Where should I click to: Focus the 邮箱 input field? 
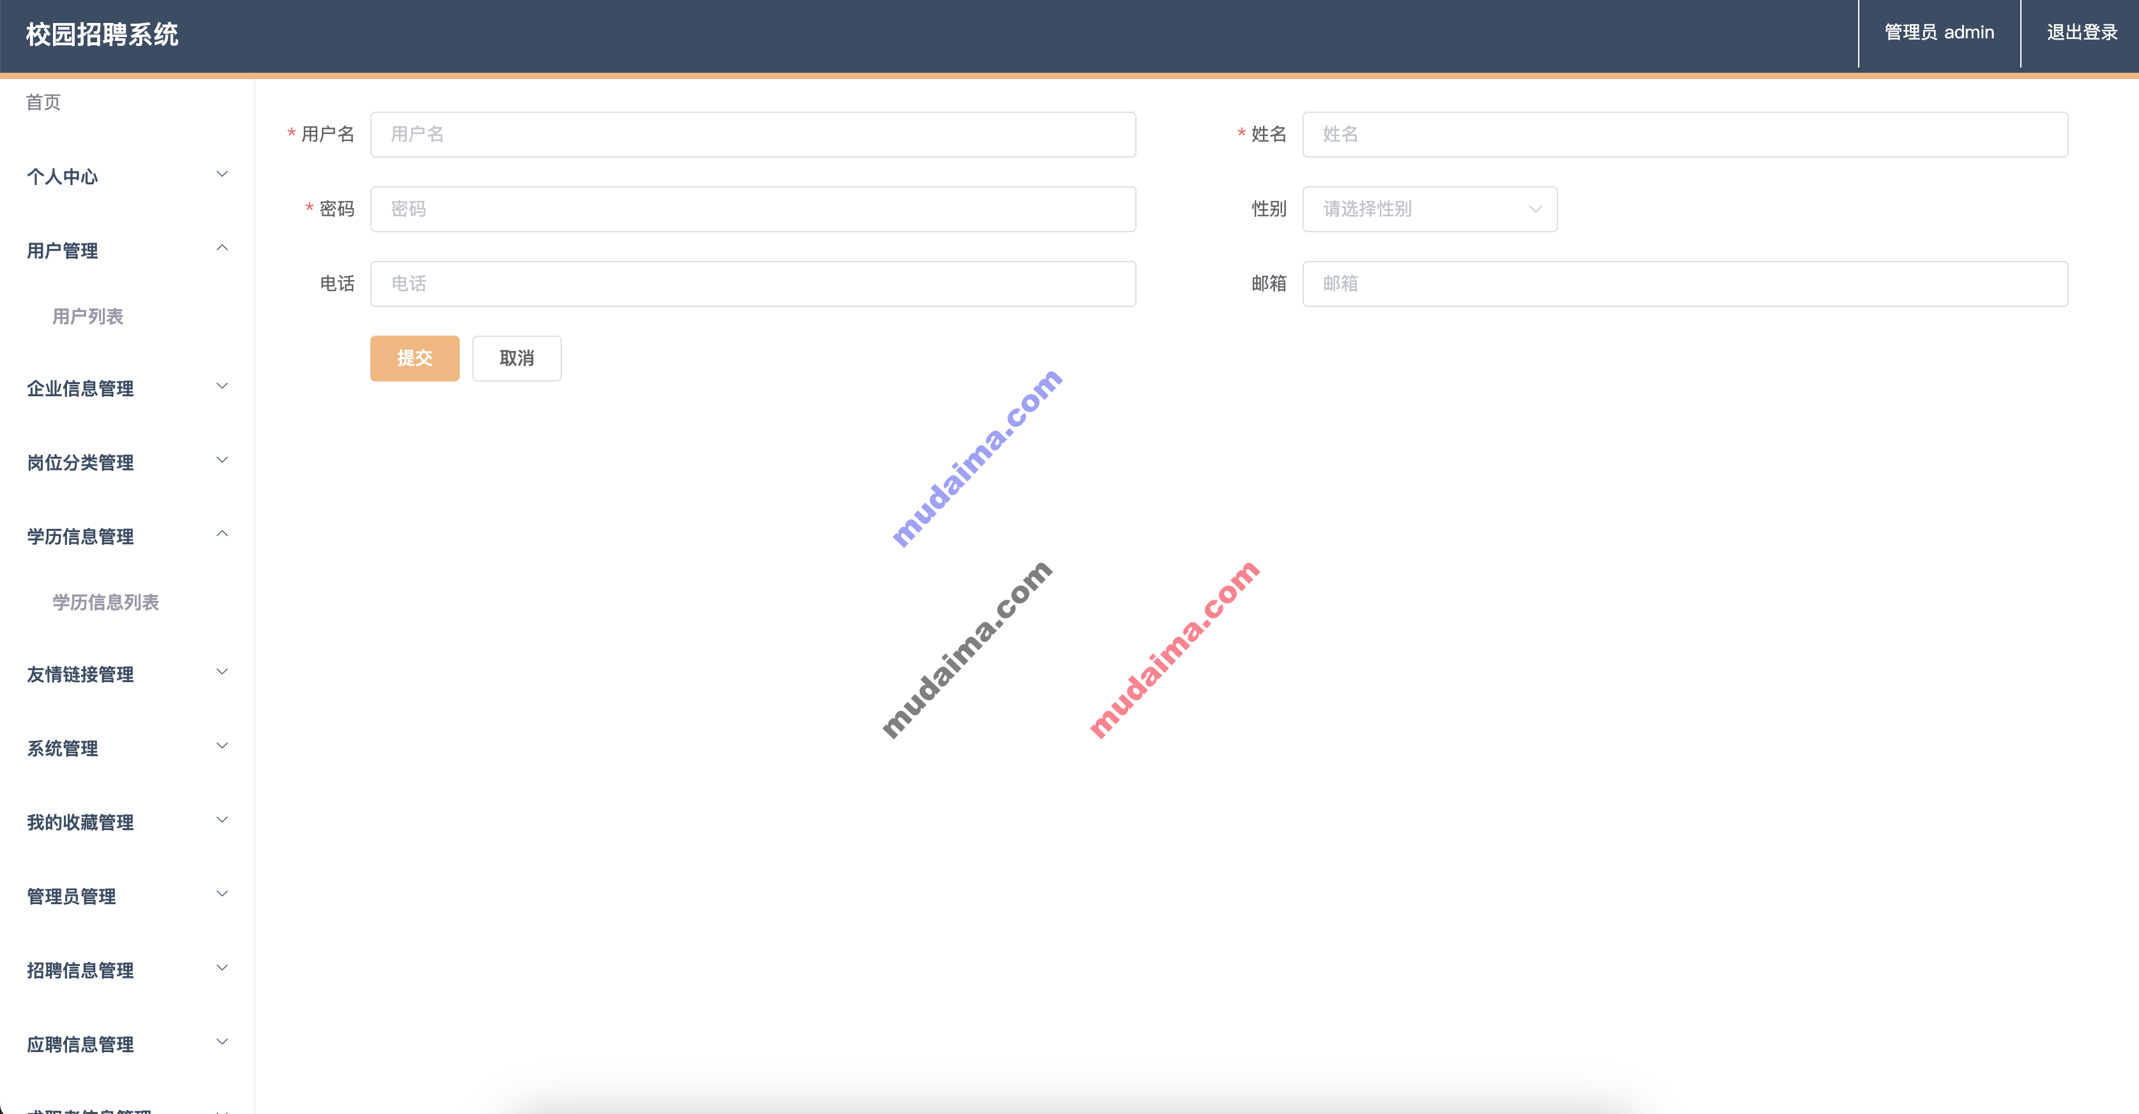[1685, 284]
